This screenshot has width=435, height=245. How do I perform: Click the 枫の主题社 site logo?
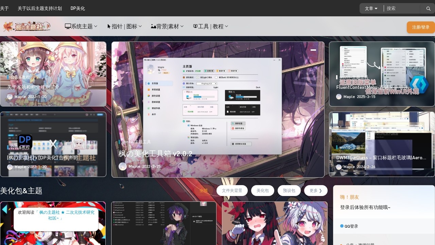pyautogui.click(x=27, y=26)
